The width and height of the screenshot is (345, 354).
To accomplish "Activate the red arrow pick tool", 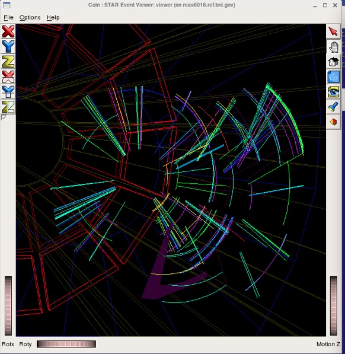I will [333, 31].
